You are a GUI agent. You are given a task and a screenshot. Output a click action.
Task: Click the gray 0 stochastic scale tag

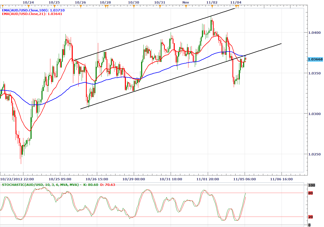coord(309,225)
